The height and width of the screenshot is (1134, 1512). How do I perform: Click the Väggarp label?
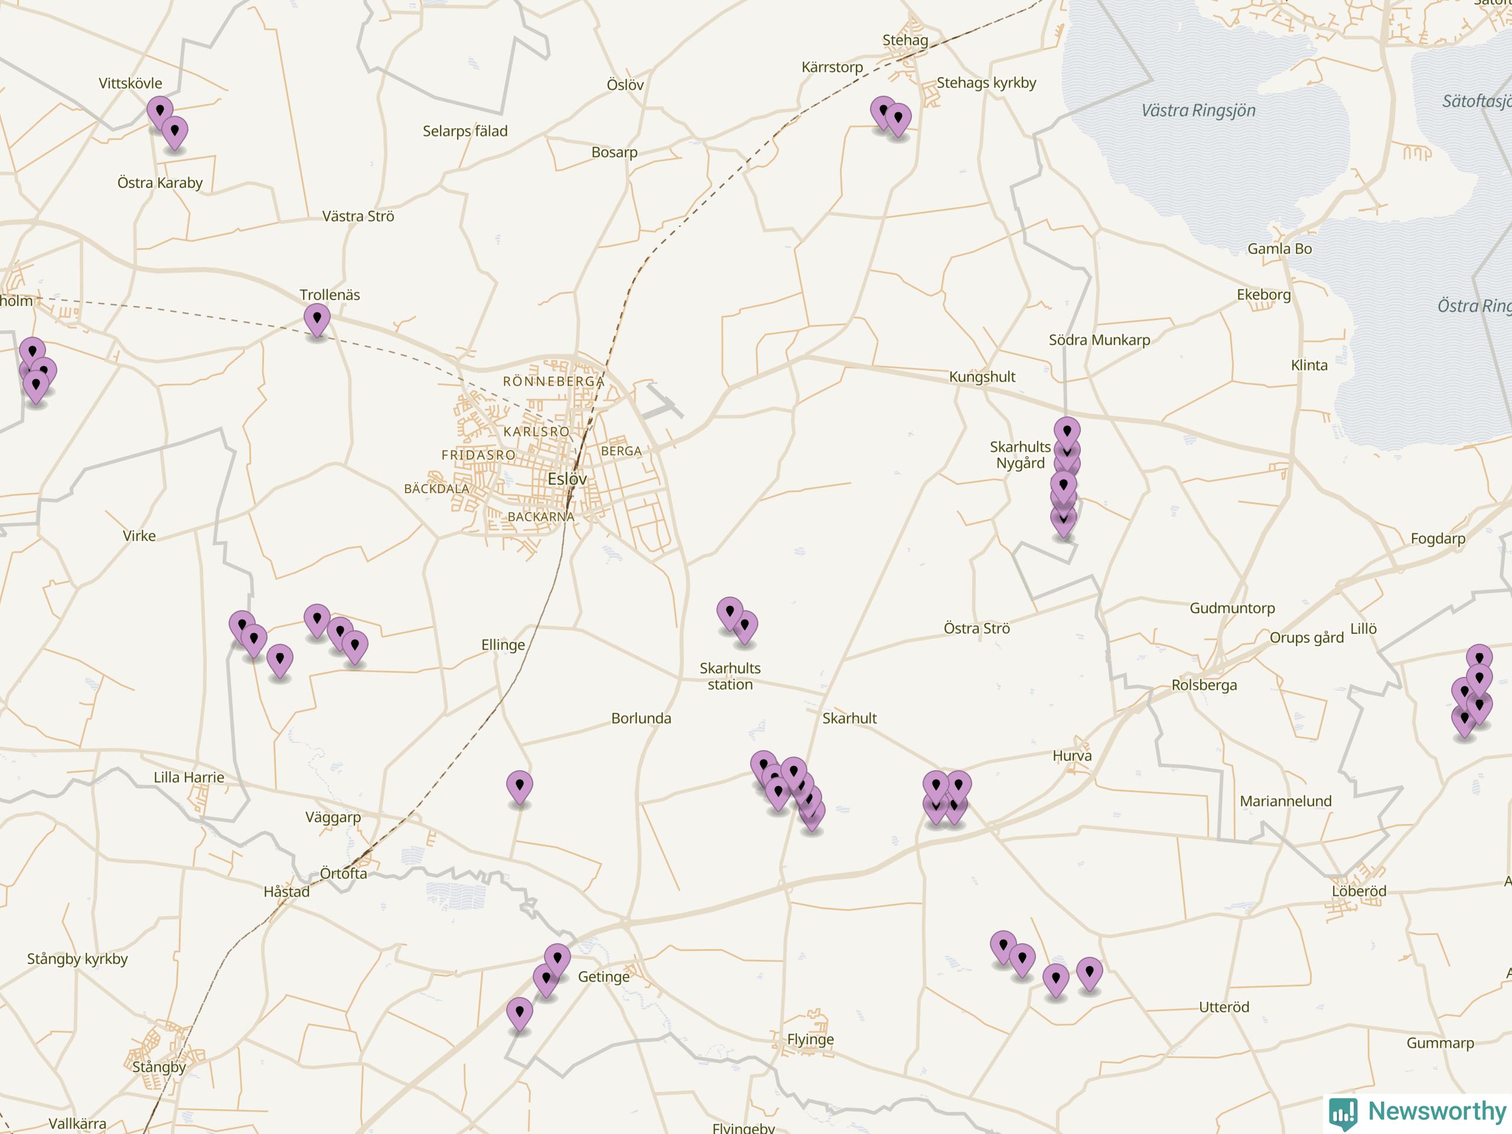pyautogui.click(x=333, y=817)
